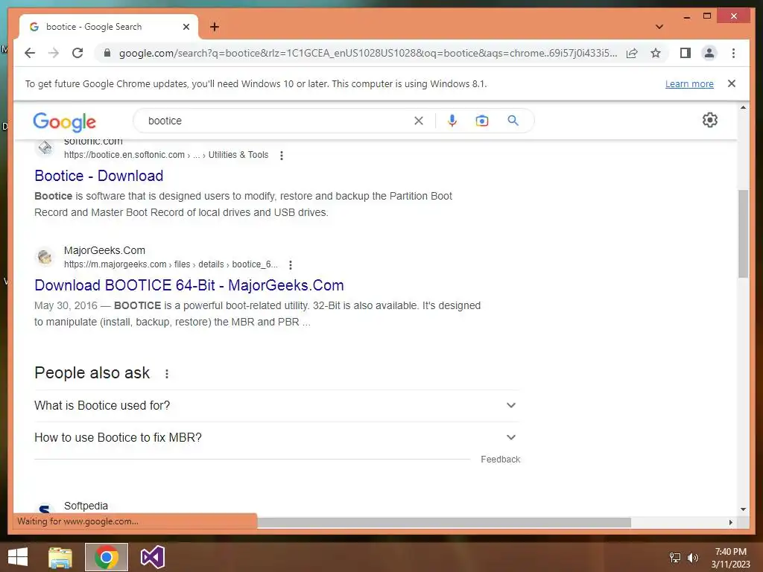
Task: Go back using browser back arrow
Action: tap(30, 53)
